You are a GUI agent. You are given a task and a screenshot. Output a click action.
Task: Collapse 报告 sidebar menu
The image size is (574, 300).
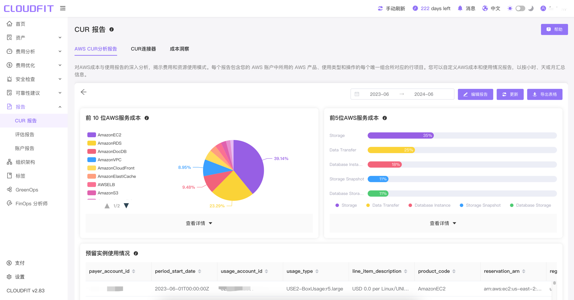tap(34, 107)
